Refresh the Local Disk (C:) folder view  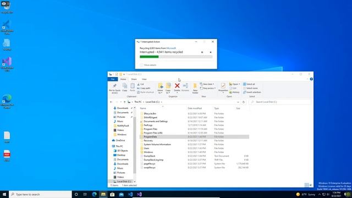tap(244, 102)
